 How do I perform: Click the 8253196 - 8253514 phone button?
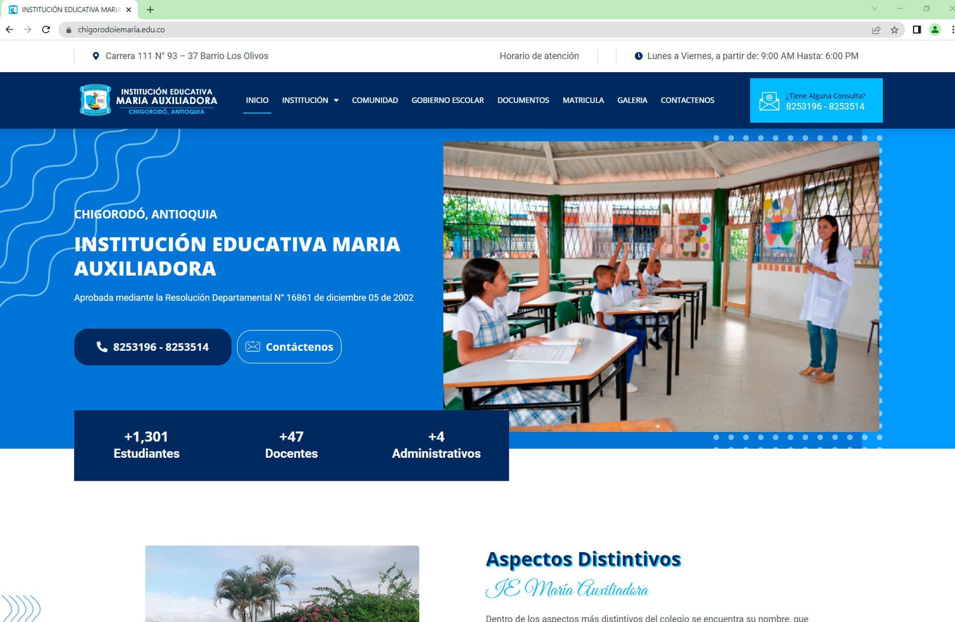click(153, 347)
